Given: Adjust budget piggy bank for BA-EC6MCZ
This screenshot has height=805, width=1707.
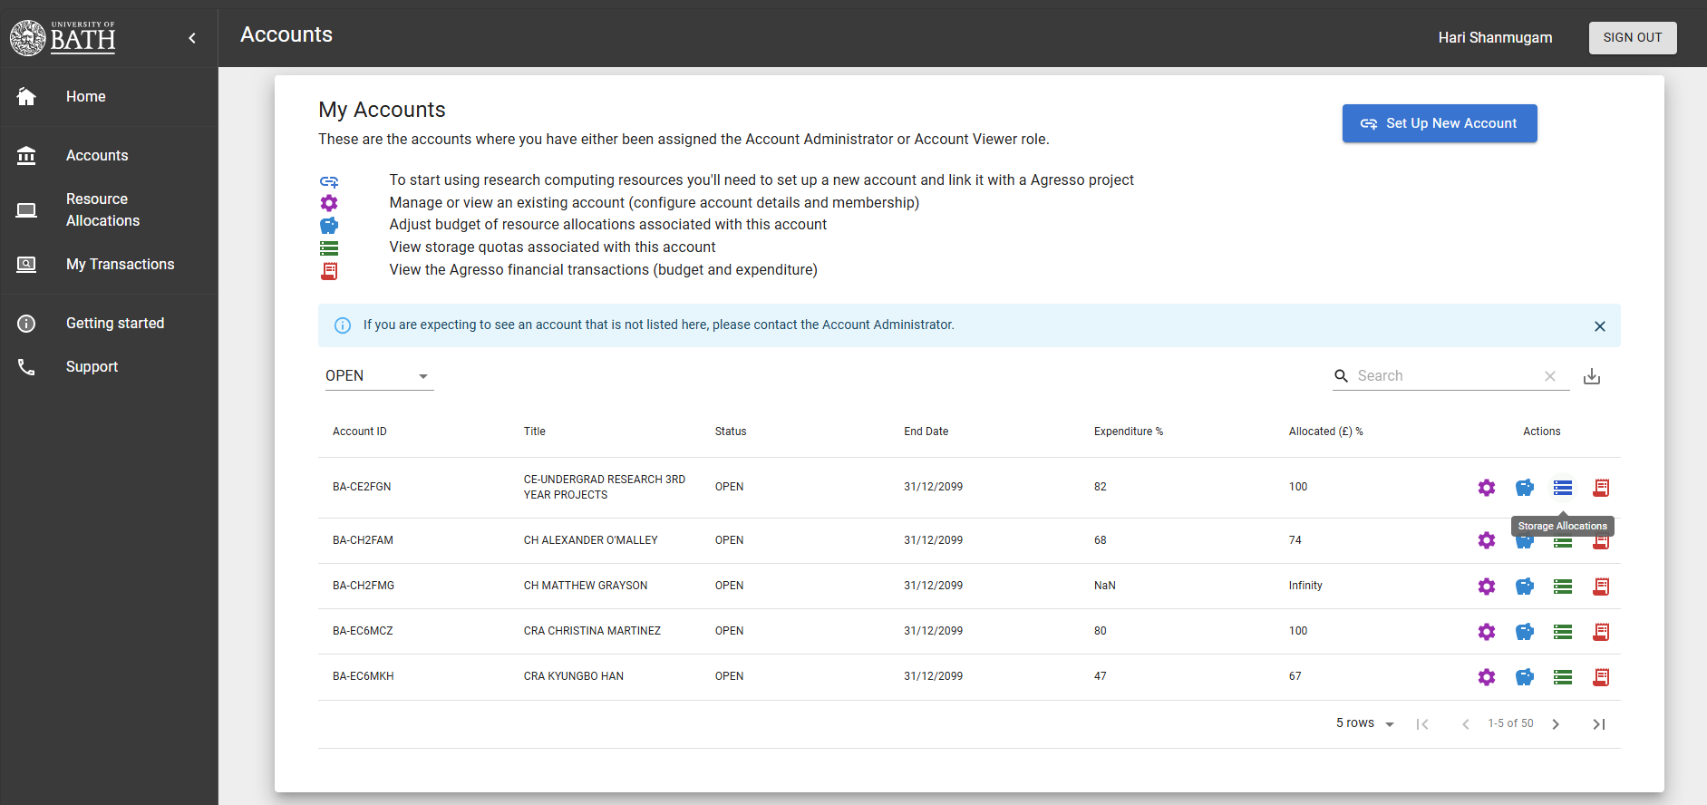Looking at the screenshot, I should (x=1525, y=632).
